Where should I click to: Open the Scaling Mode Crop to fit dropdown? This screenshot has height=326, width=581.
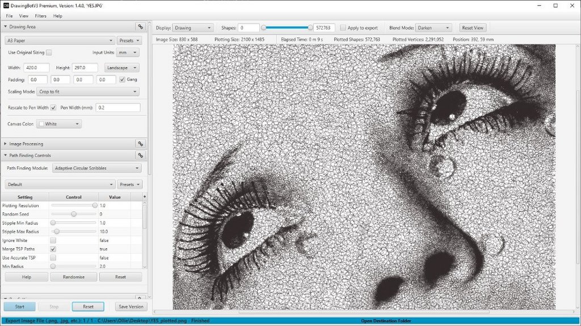[88, 91]
